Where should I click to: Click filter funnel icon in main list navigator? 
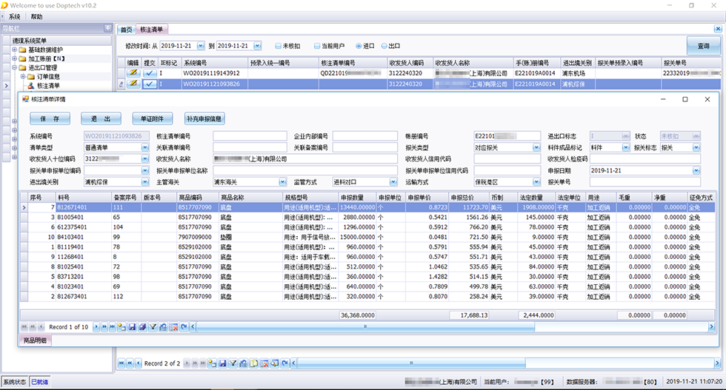233,363
